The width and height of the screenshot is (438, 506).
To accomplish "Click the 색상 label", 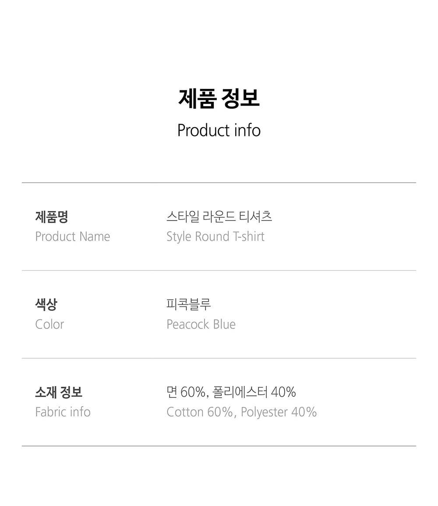I will pyautogui.click(x=46, y=304).
